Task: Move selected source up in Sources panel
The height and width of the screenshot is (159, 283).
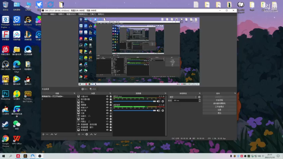Action: [x=91, y=134]
